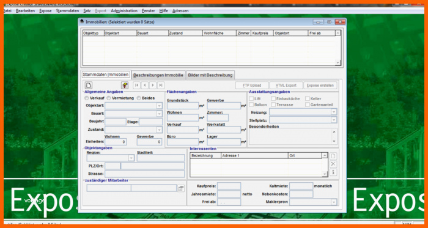
Task: Select the Verkauf radio button
Action: (87, 98)
